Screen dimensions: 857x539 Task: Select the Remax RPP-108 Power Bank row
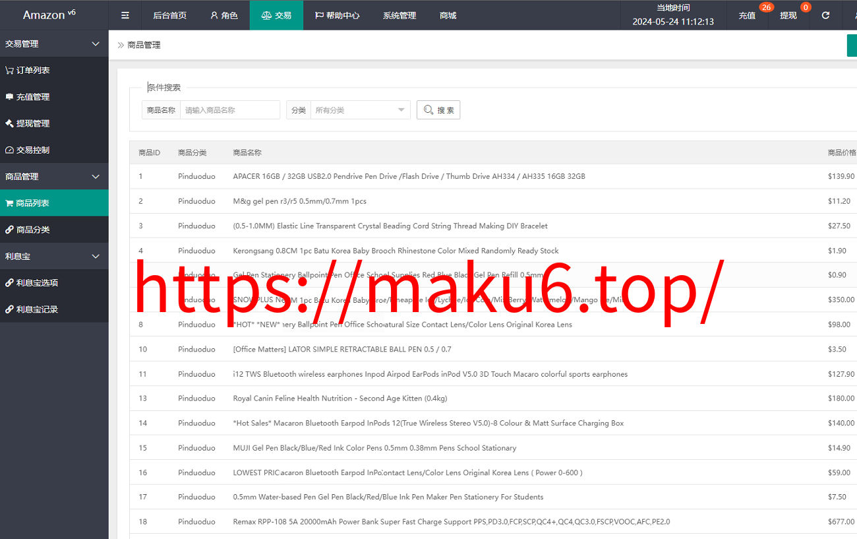pos(493,522)
